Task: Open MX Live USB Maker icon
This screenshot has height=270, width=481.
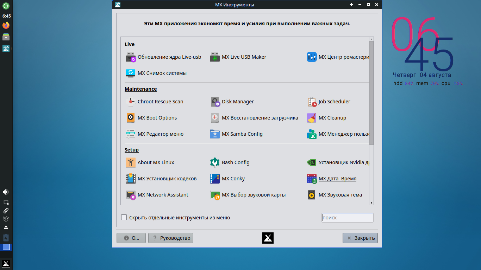Action: pyautogui.click(x=215, y=57)
